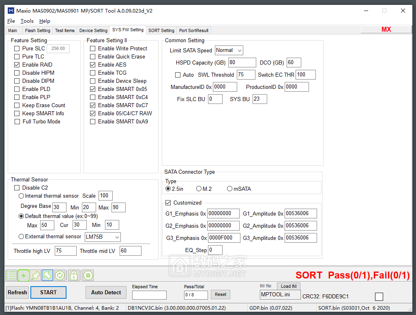This screenshot has height=315, width=416.
Task: Click the Refresh button
Action: pos(17,292)
